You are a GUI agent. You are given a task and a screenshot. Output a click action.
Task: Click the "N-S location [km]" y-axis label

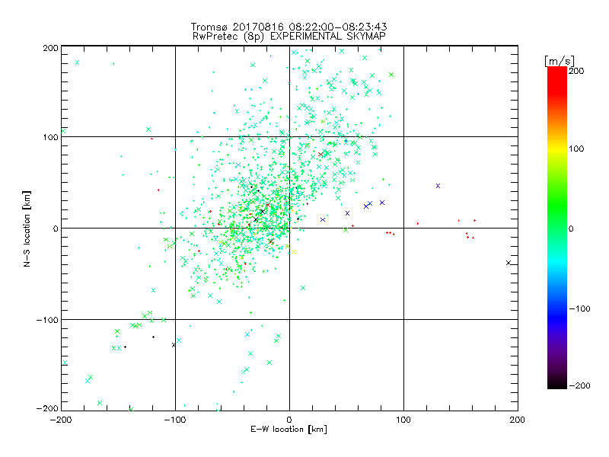point(27,229)
